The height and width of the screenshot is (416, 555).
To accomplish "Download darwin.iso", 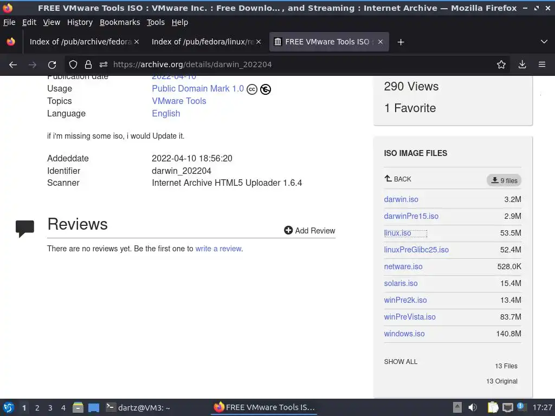I will [401, 199].
